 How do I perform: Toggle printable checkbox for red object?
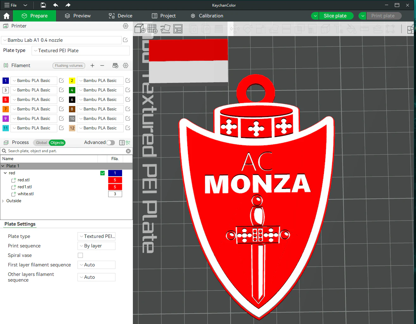click(x=102, y=173)
